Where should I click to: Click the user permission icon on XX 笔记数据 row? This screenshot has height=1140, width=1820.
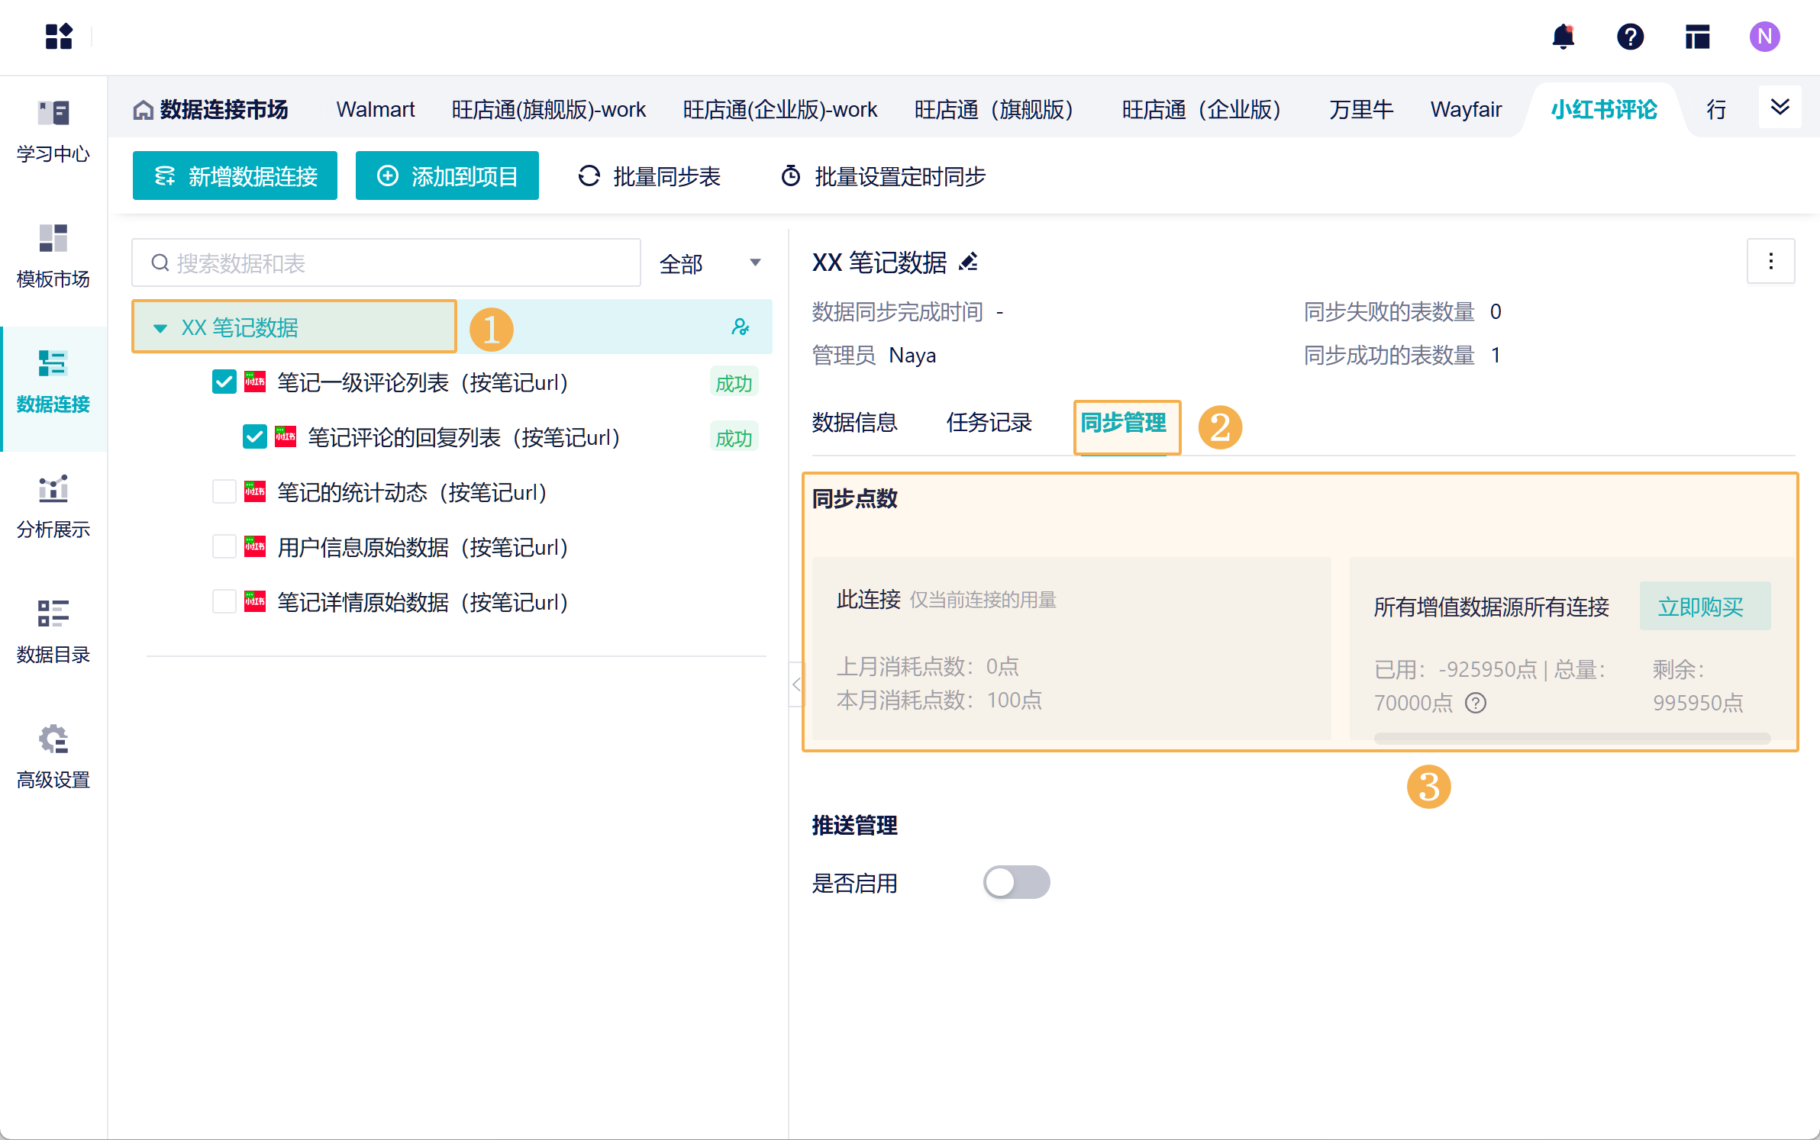[740, 327]
